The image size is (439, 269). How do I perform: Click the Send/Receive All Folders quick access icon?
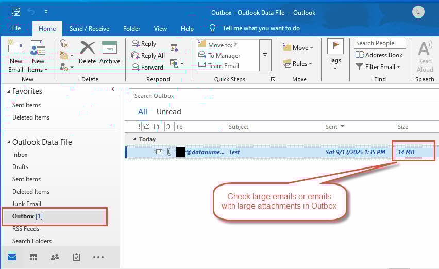point(16,12)
